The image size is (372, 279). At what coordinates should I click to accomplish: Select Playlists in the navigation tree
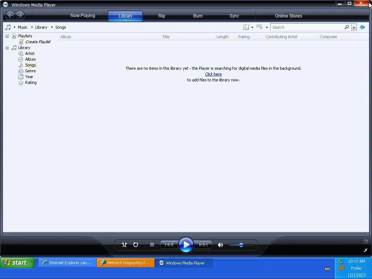pyautogui.click(x=25, y=36)
